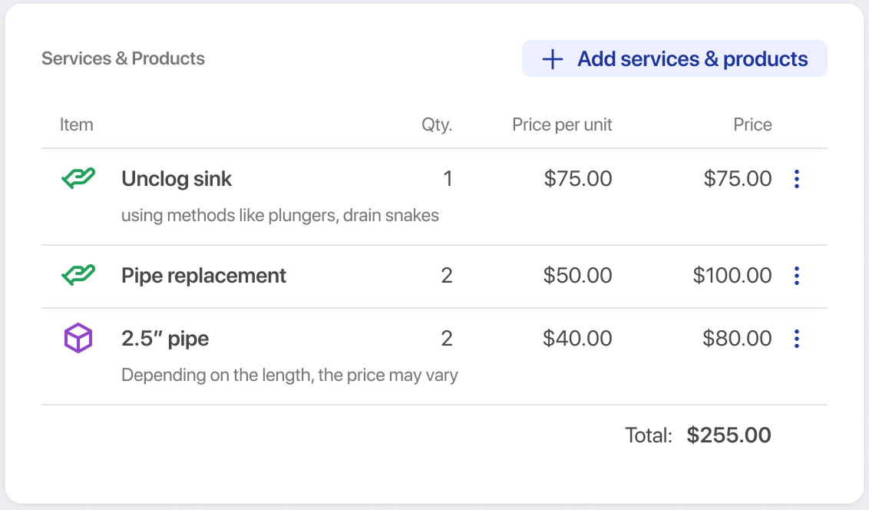Click $255.00 total amount
Viewport: 869px width, 510px height.
tap(729, 435)
